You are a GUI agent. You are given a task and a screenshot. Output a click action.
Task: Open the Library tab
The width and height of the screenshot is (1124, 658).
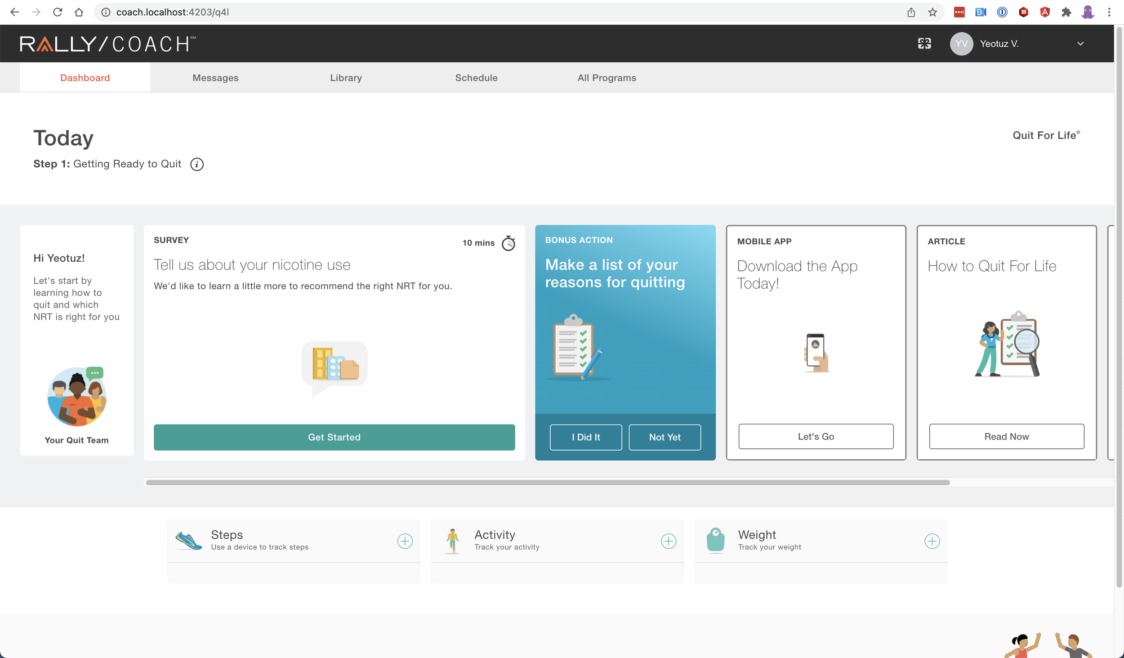[x=346, y=78]
